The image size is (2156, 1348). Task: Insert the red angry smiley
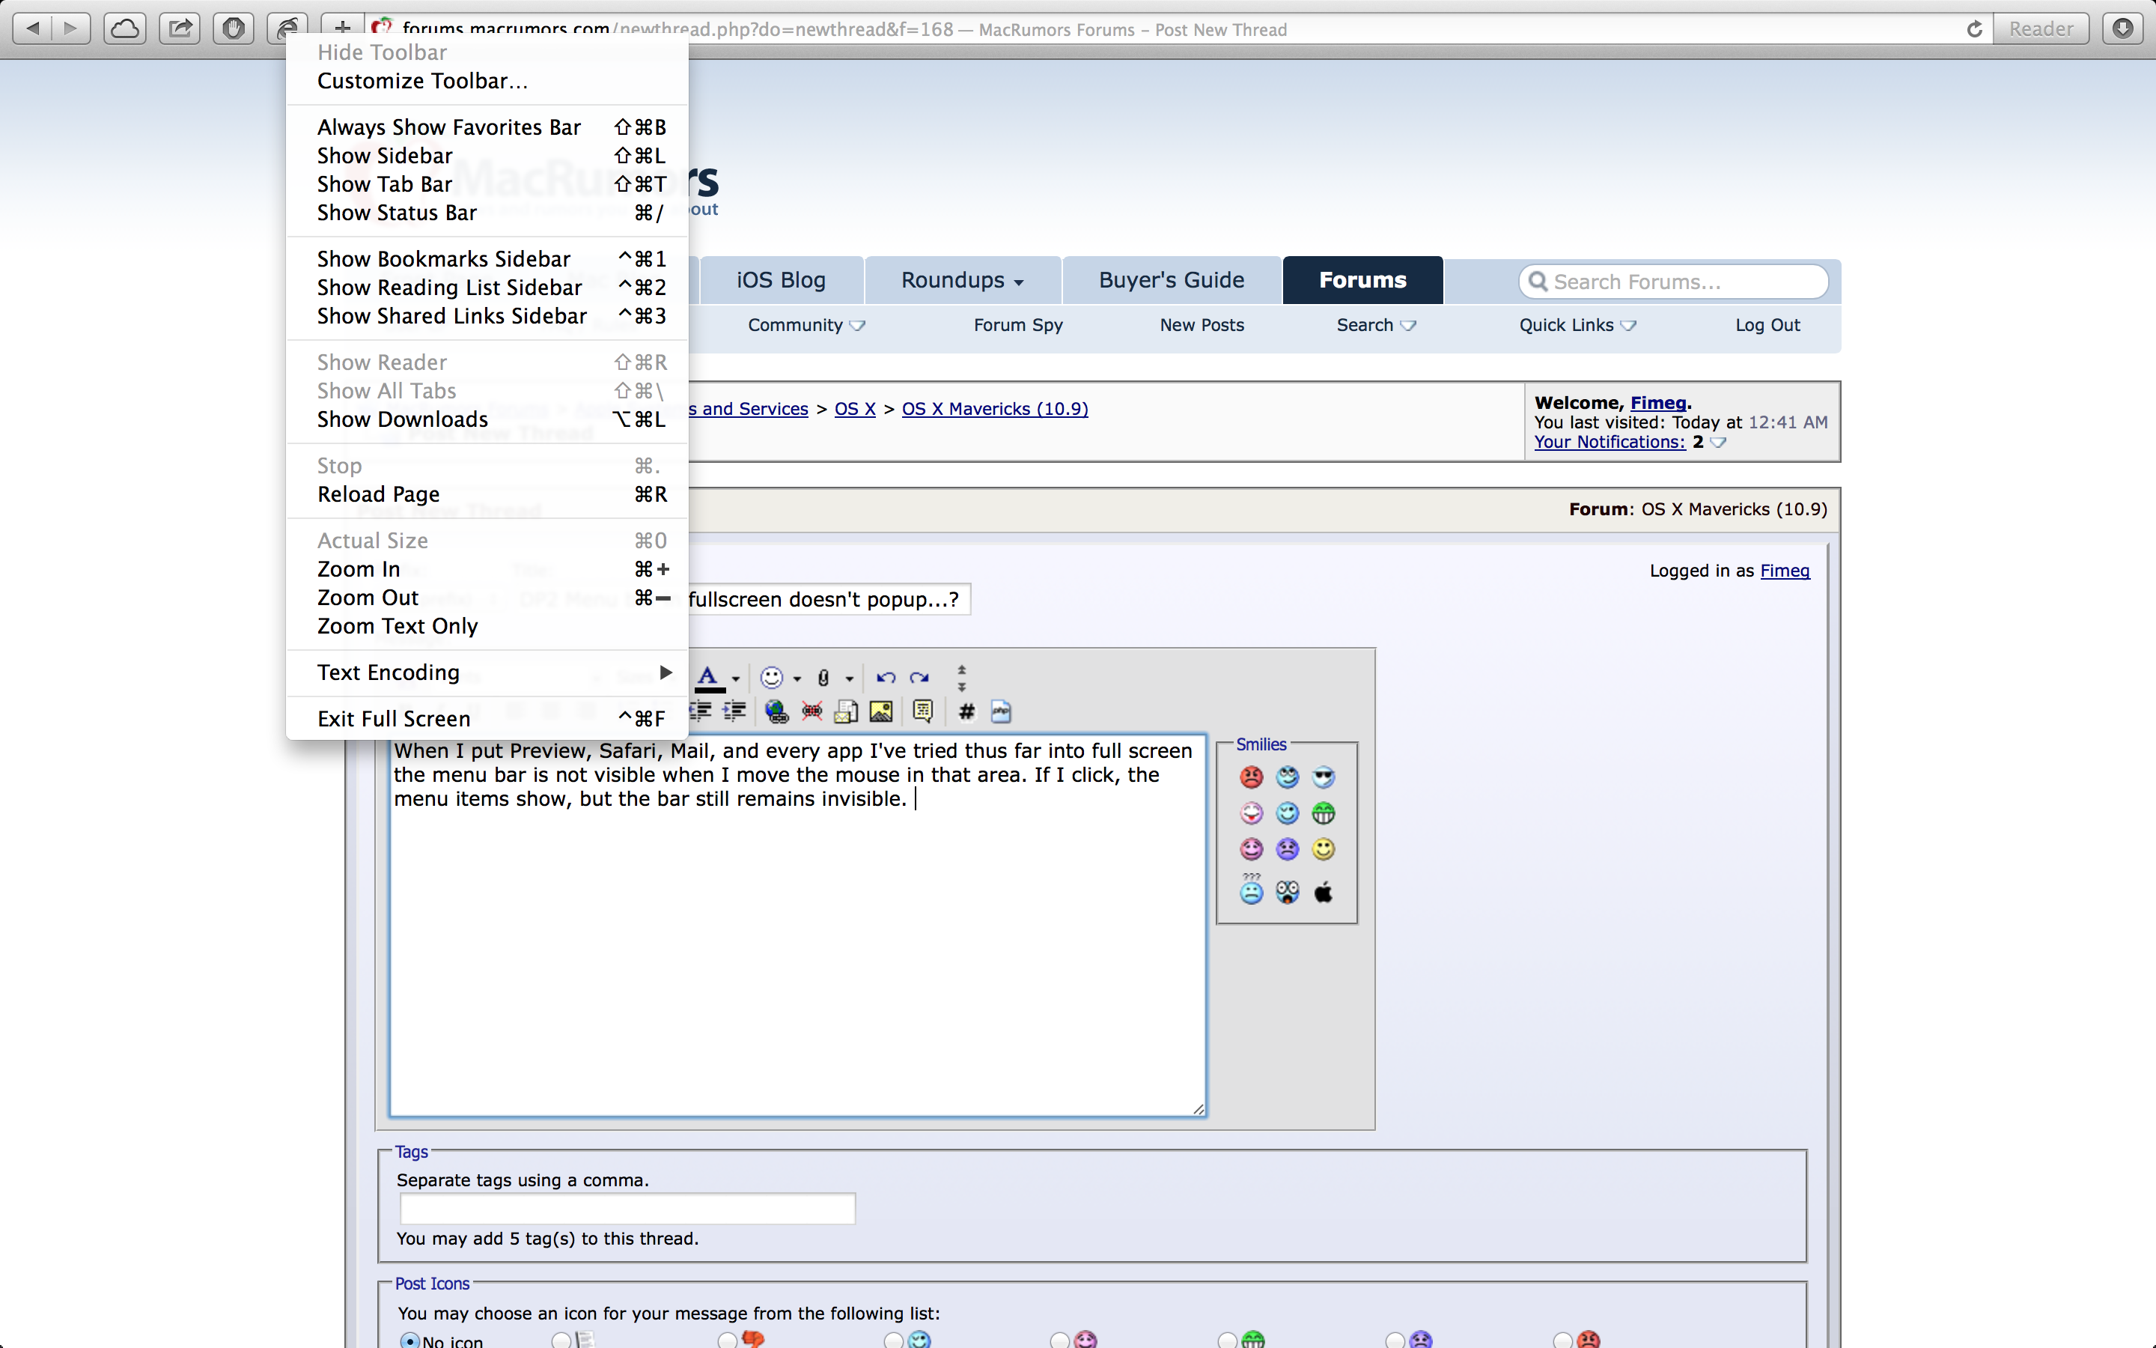click(1252, 777)
